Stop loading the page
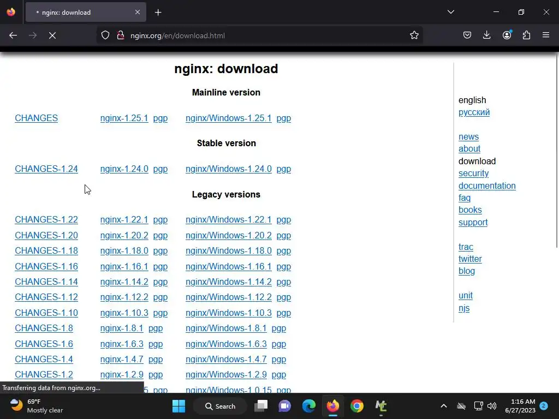This screenshot has width=559, height=419. pyautogui.click(x=52, y=35)
